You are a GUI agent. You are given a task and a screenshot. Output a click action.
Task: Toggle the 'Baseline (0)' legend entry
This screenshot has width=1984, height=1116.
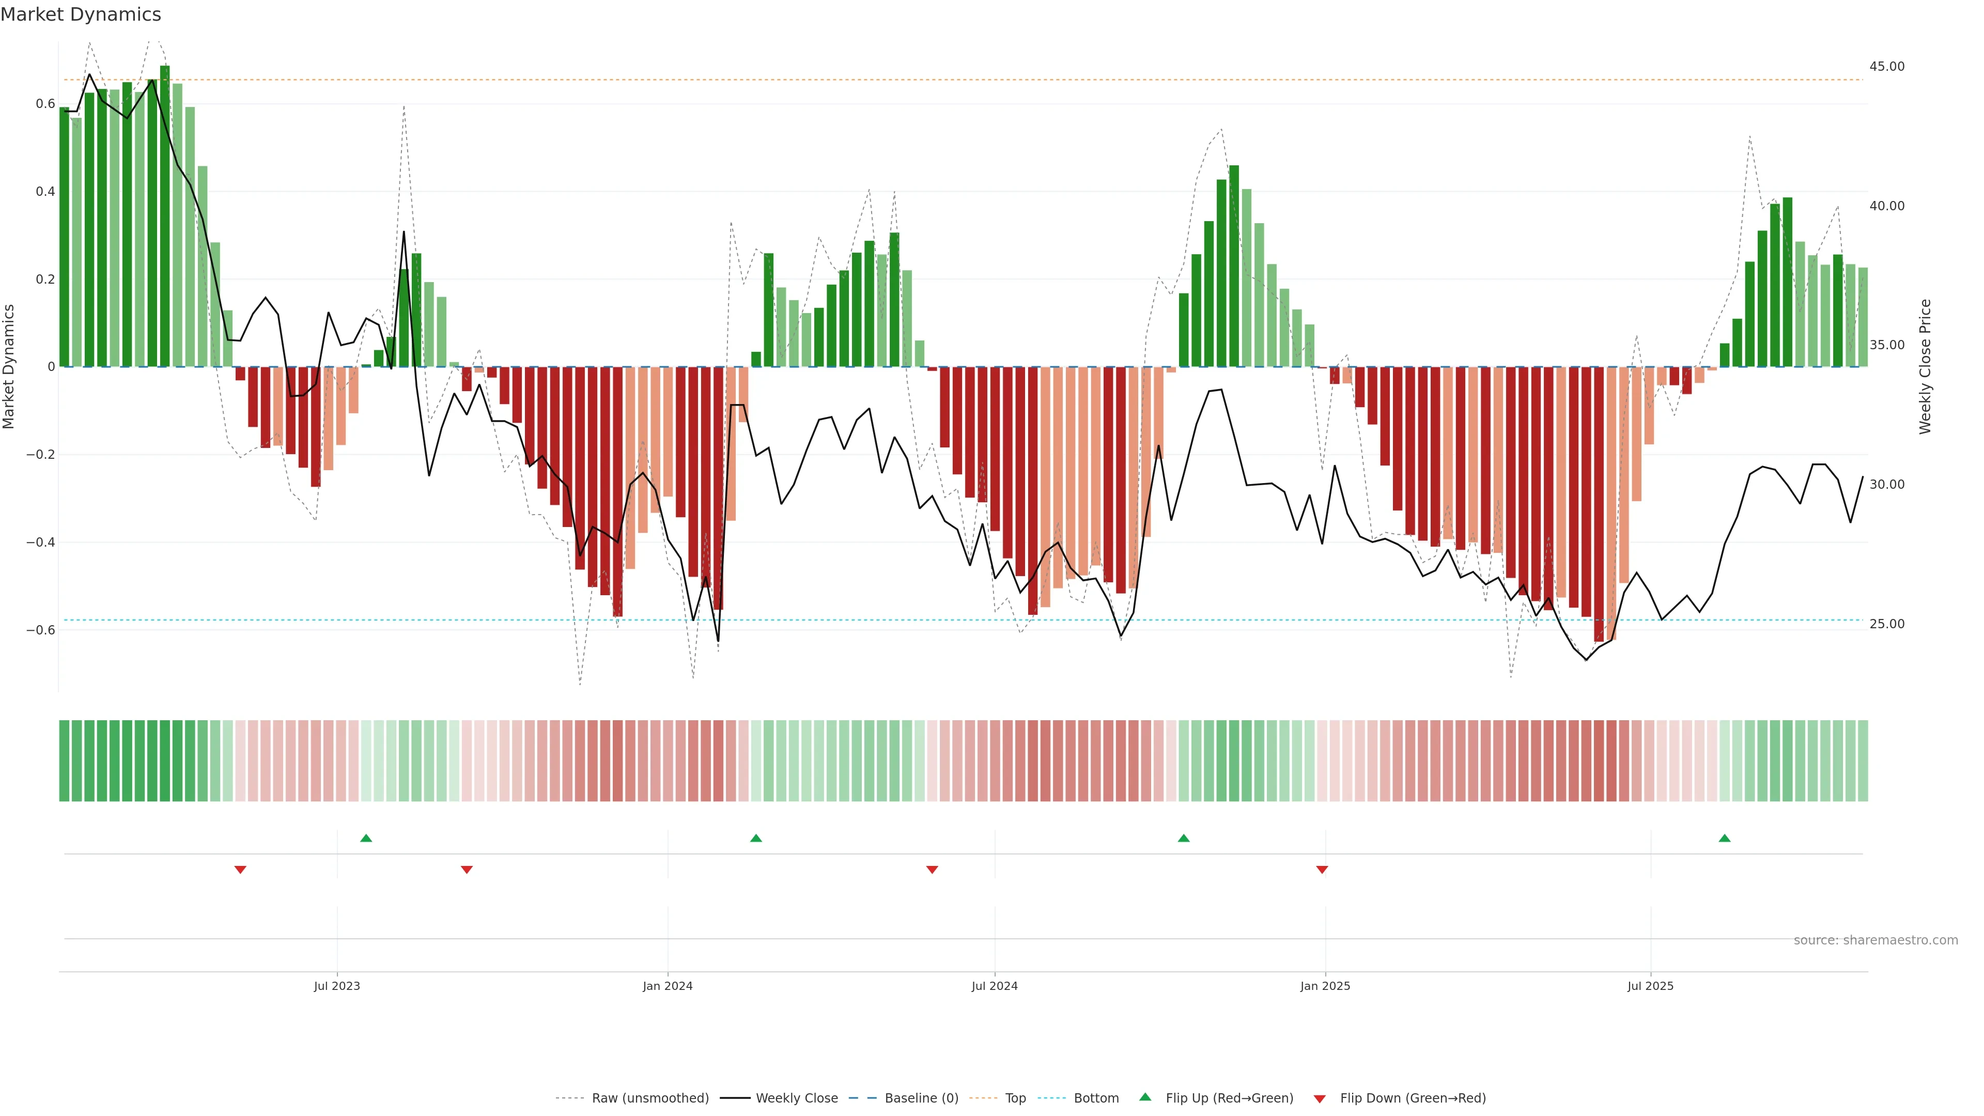pos(921,1098)
